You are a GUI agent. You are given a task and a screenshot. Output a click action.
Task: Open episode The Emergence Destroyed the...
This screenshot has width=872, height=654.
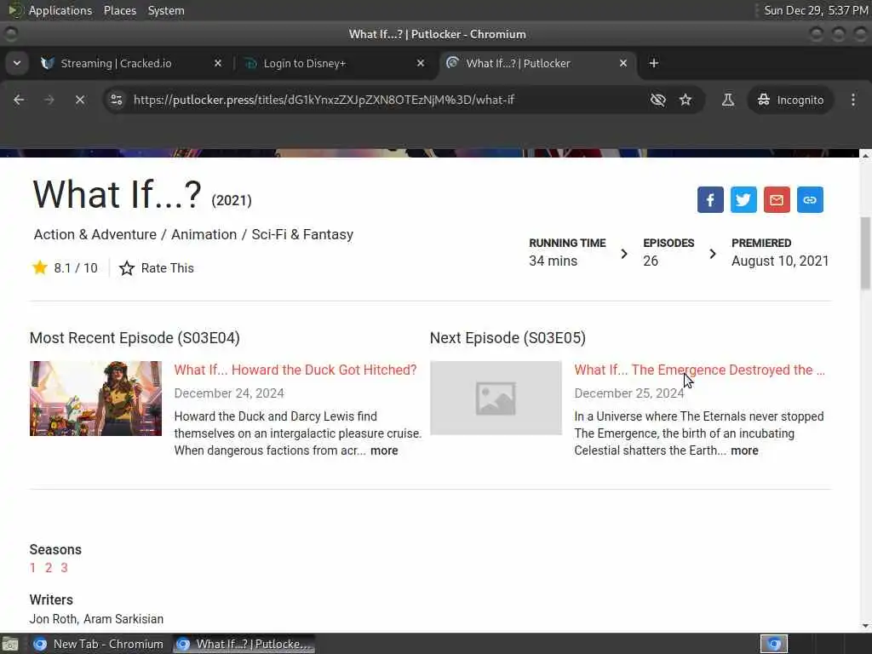pyautogui.click(x=700, y=370)
